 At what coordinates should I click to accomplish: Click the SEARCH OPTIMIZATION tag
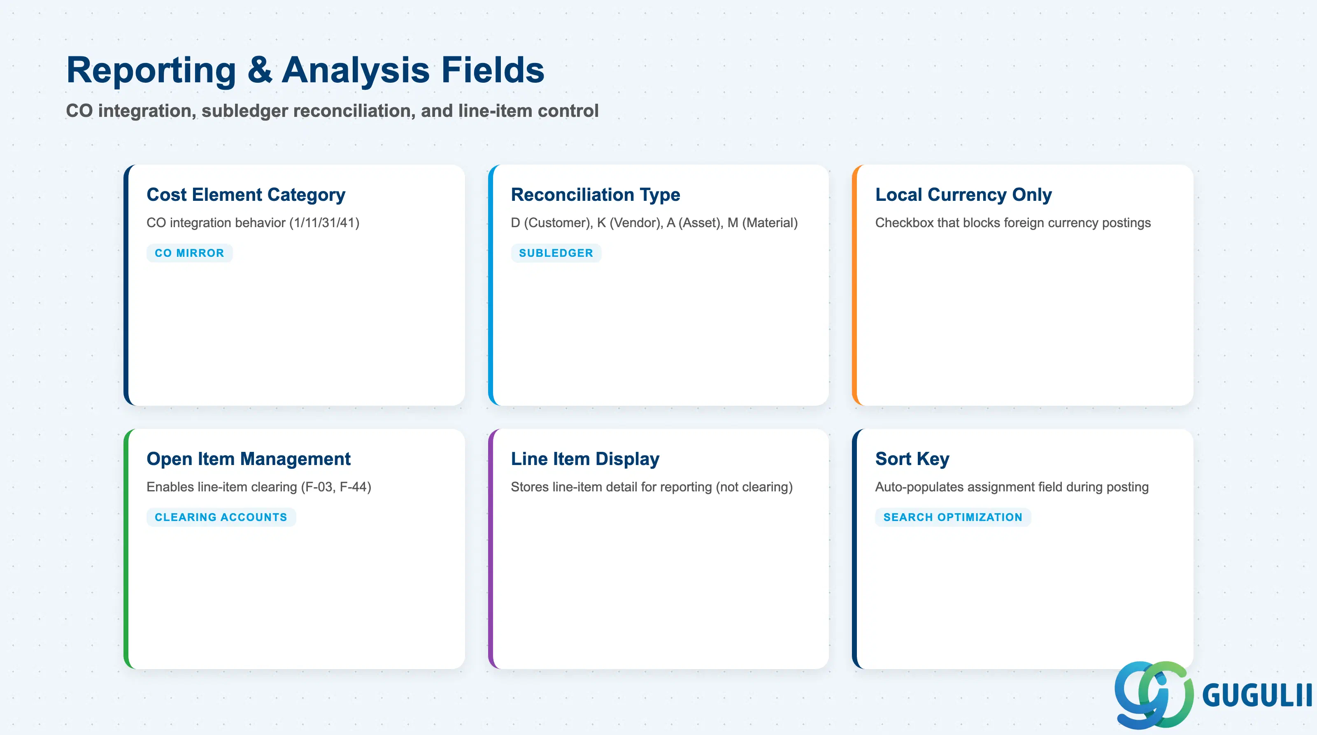point(953,517)
